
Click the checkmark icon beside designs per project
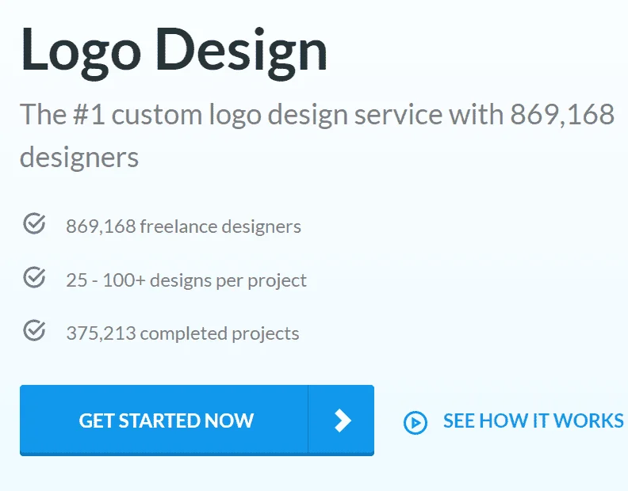(34, 278)
